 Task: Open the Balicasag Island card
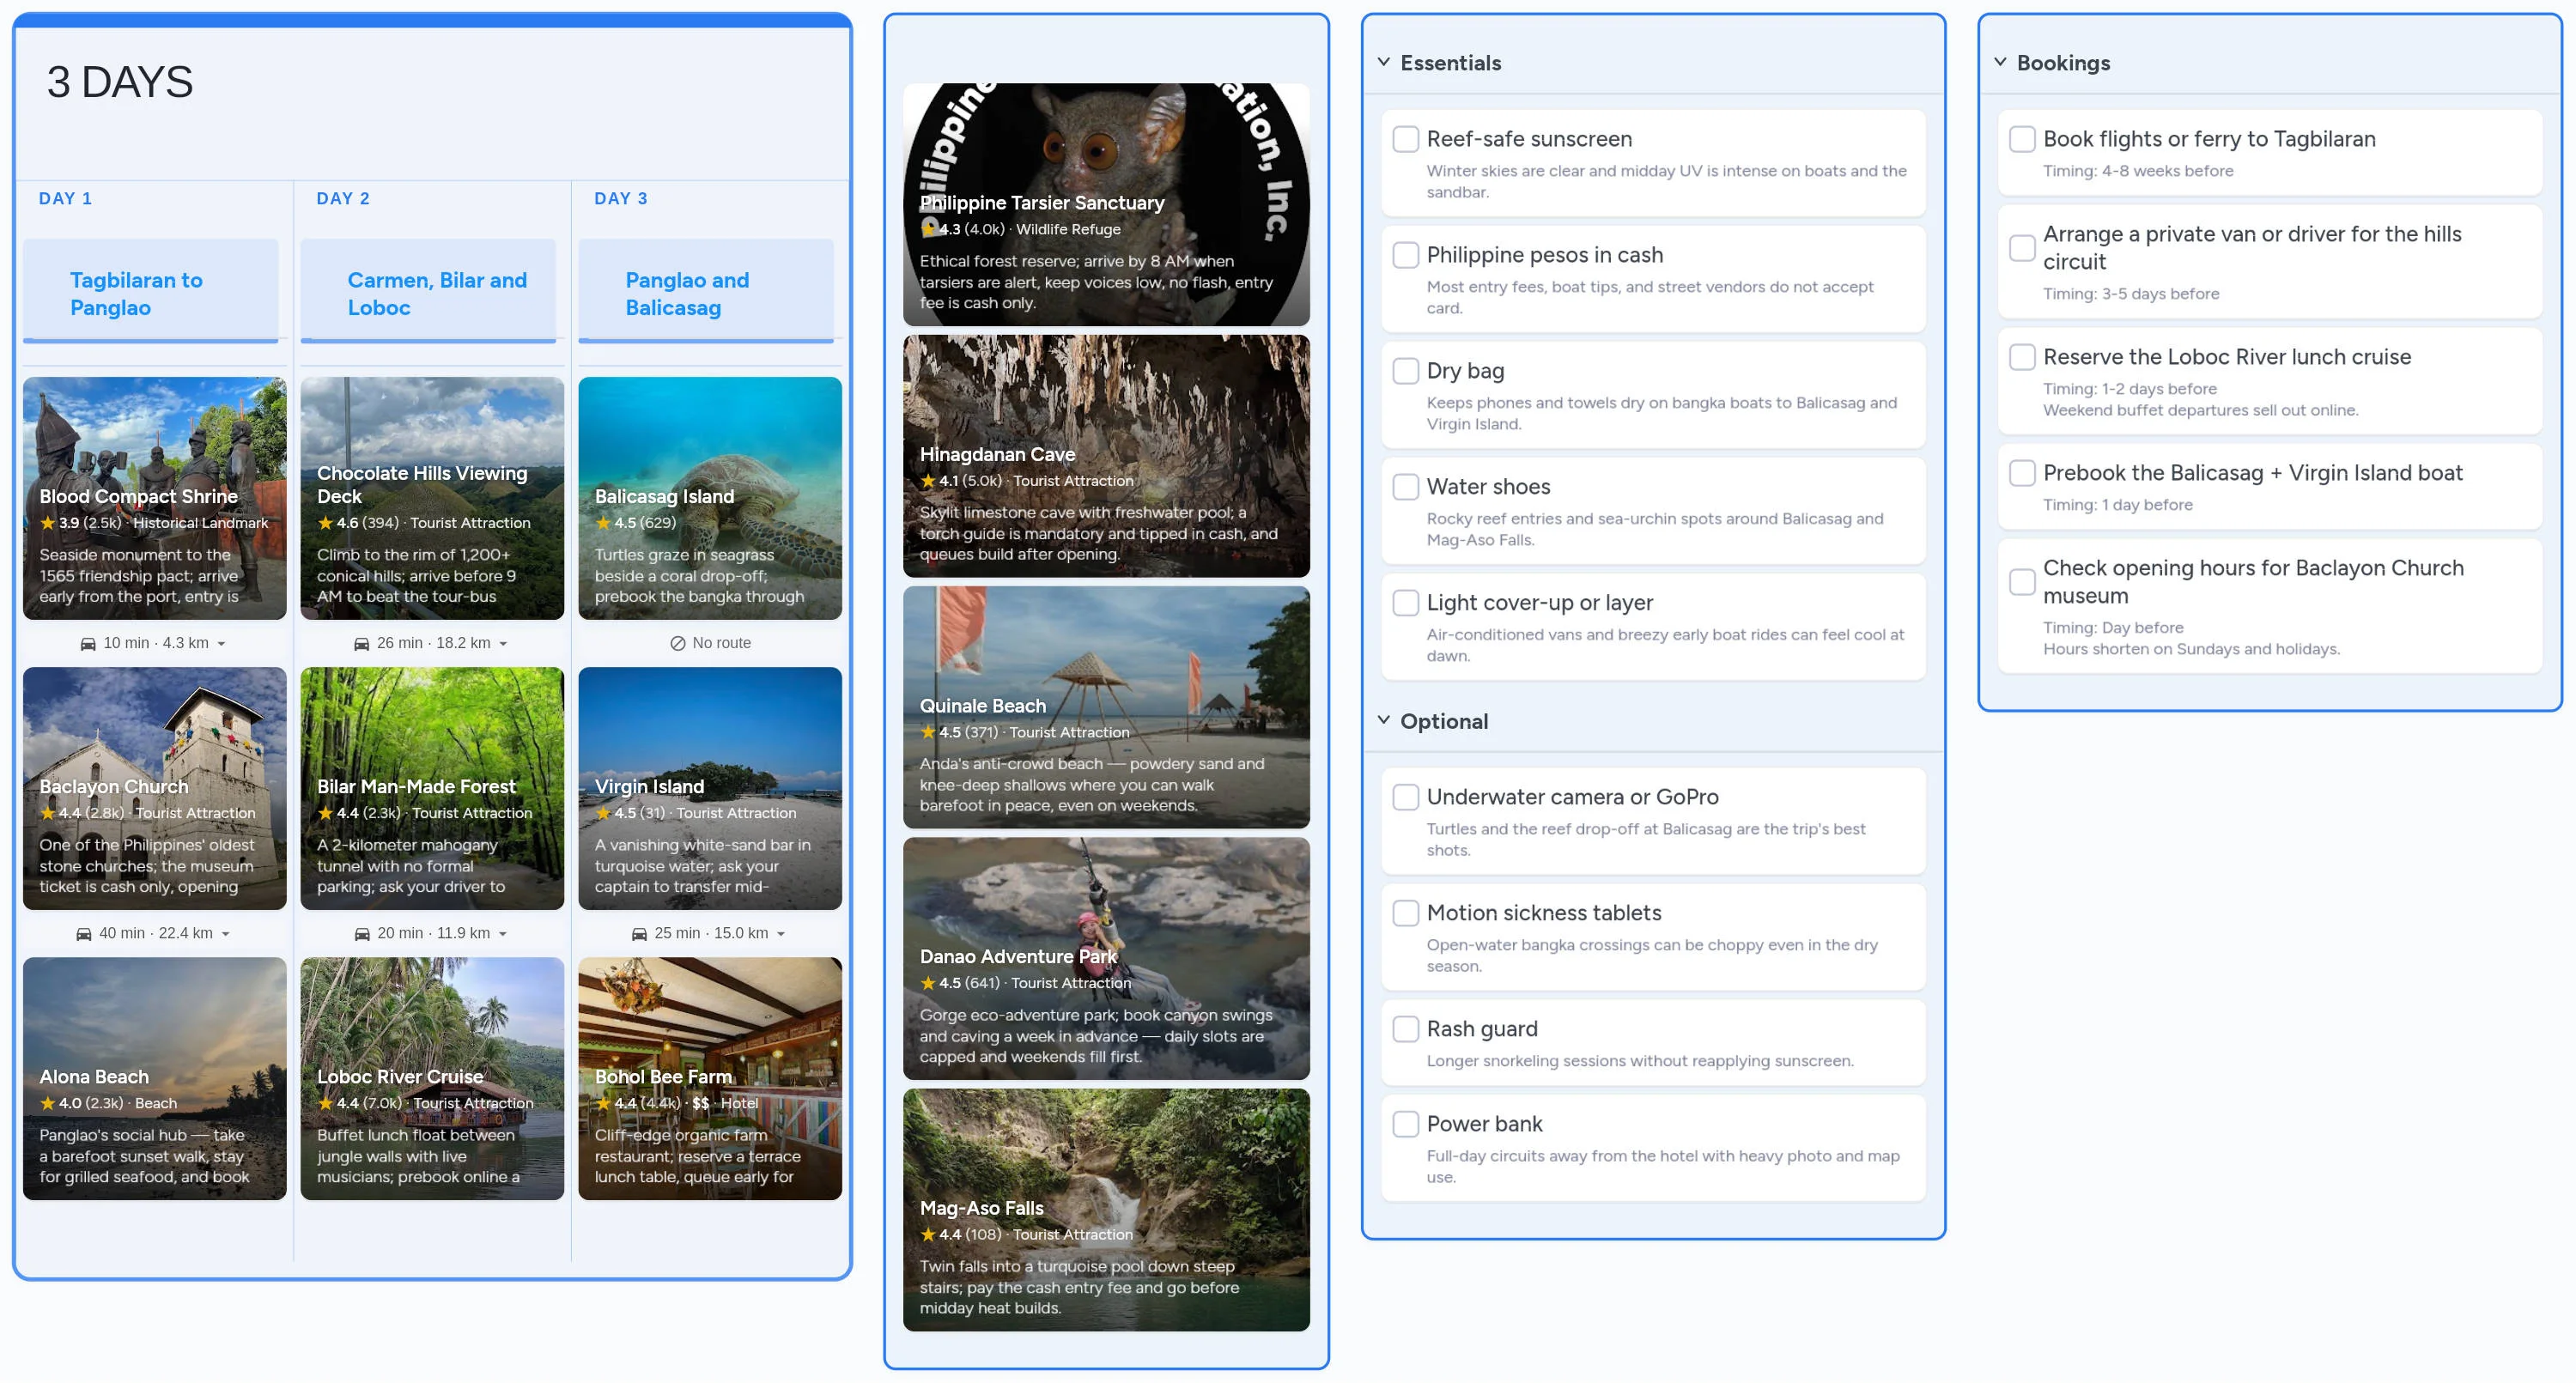pyautogui.click(x=710, y=498)
